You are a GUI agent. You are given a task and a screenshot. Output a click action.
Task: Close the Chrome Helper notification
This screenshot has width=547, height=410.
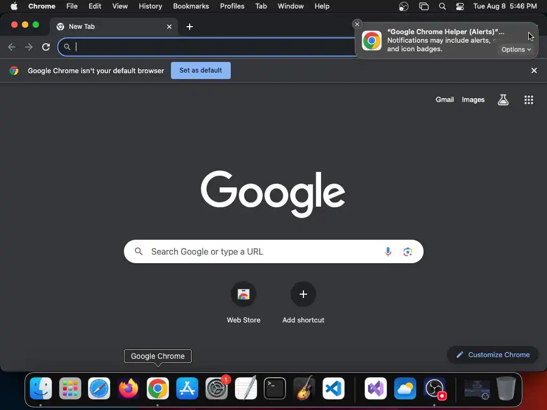point(357,24)
